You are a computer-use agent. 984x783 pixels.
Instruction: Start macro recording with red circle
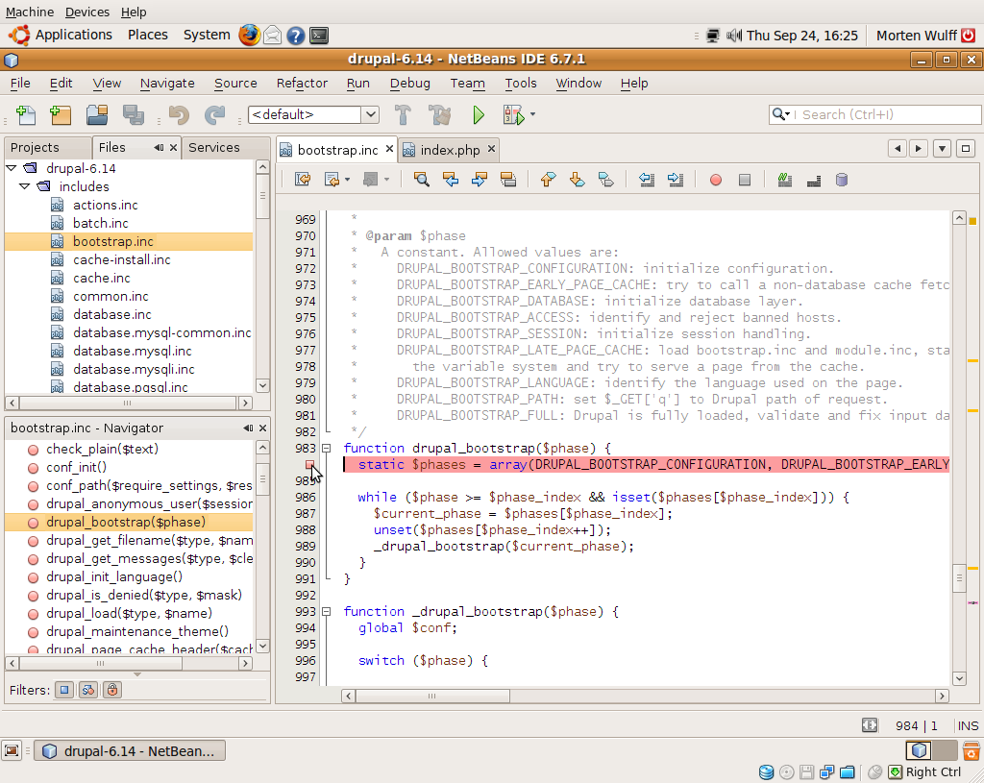click(715, 181)
